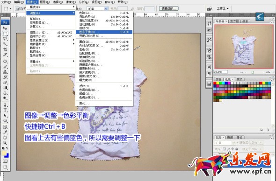Select the Clone Stamp tool
The width and height of the screenshot is (276, 181).
5,72
